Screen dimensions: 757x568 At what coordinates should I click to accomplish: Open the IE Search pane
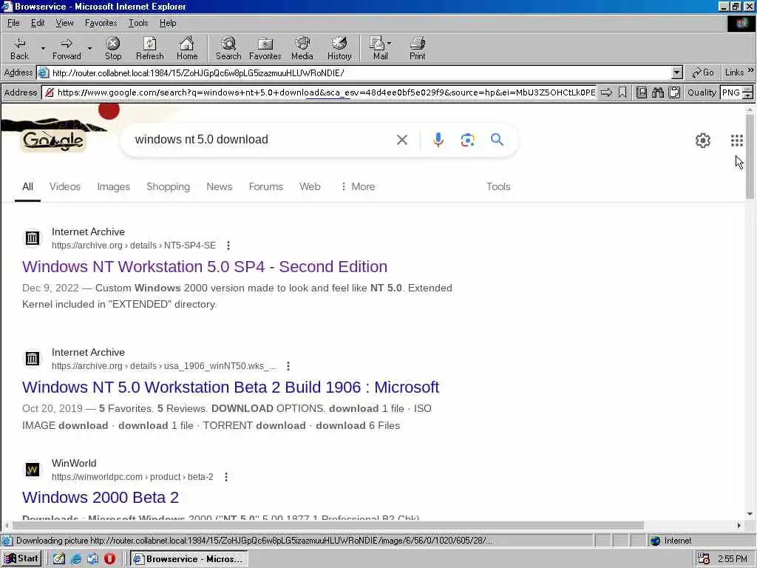coord(228,48)
